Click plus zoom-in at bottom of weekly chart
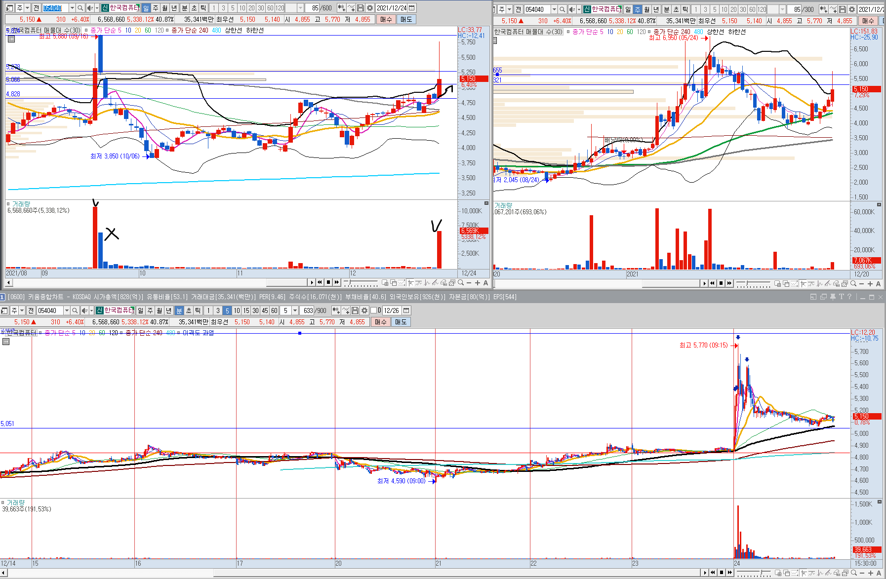Image resolution: width=886 pixels, height=579 pixels. [870, 284]
